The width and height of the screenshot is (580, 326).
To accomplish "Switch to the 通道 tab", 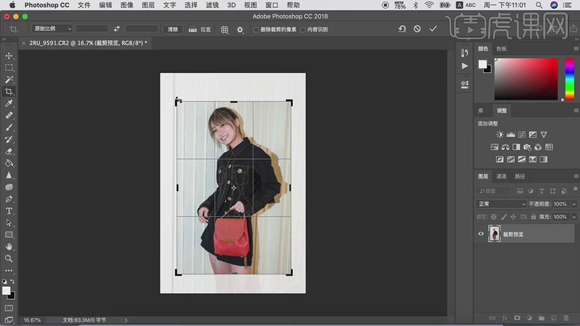I will [x=501, y=176].
